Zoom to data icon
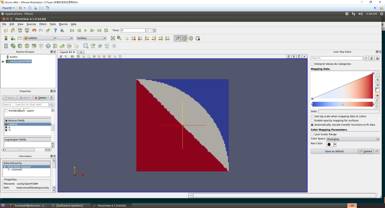The width and height of the screenshot is (385, 208). (x=120, y=38)
